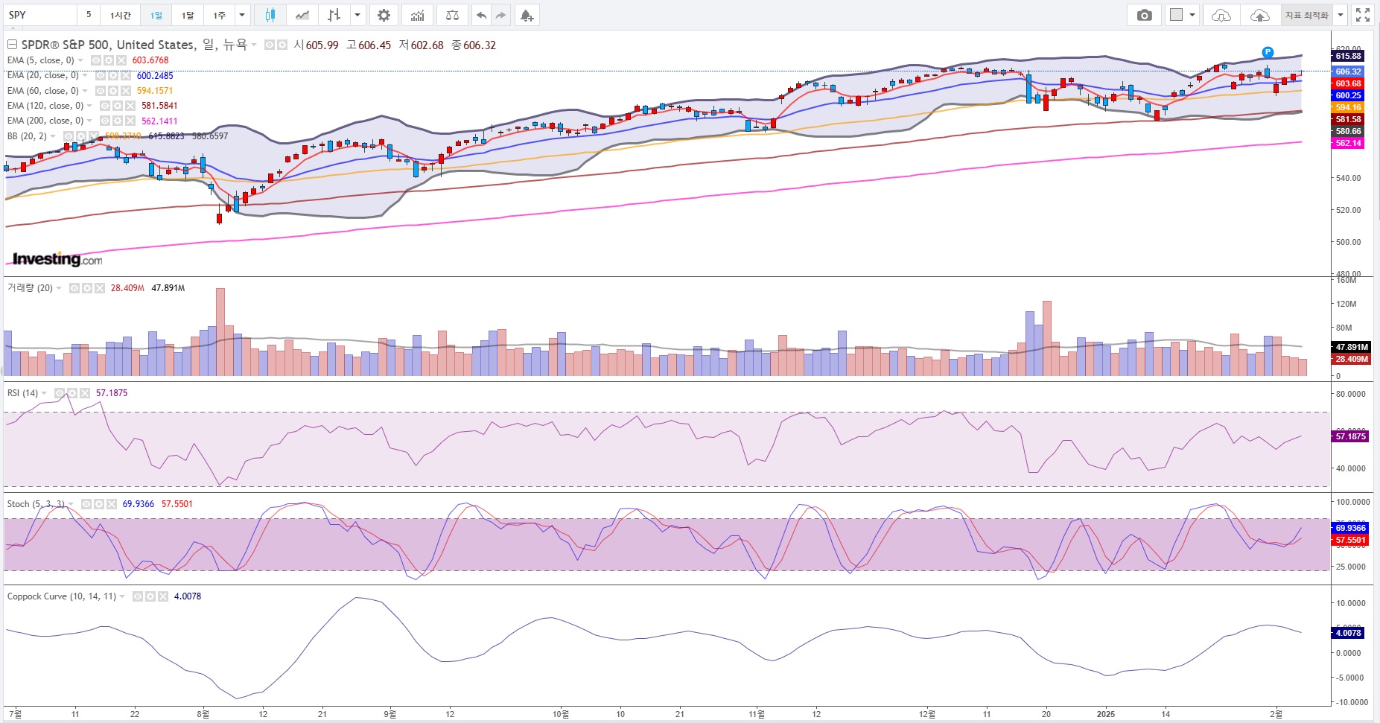Toggle visibility of EMA (60, close, 0)

101,91
